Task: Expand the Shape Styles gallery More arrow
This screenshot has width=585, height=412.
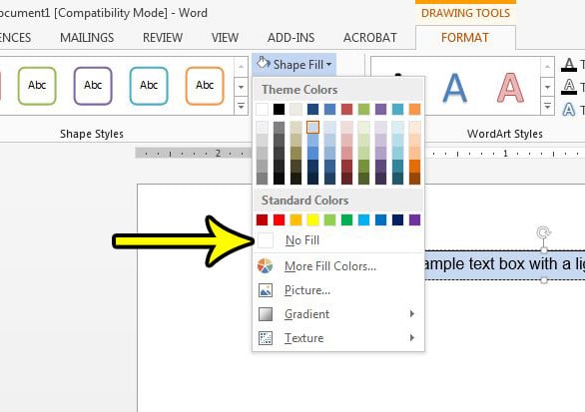Action: [241, 107]
